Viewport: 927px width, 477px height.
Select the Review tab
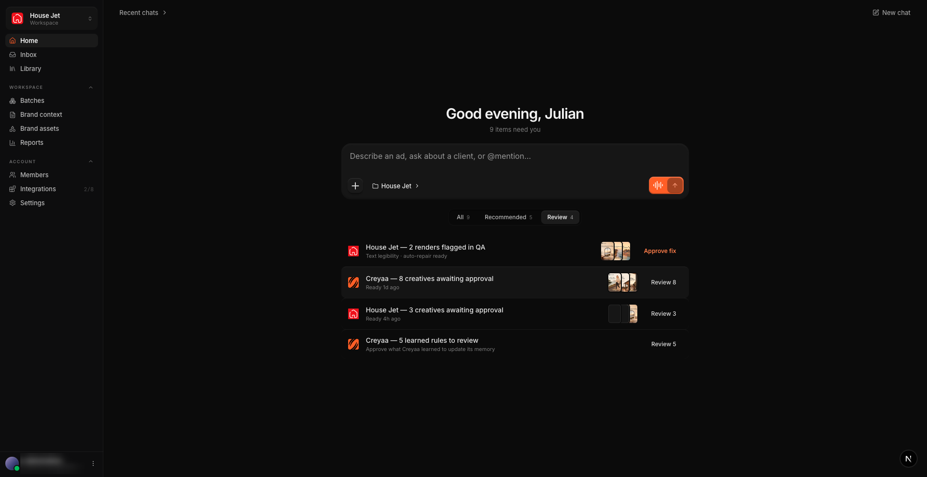pyautogui.click(x=560, y=217)
